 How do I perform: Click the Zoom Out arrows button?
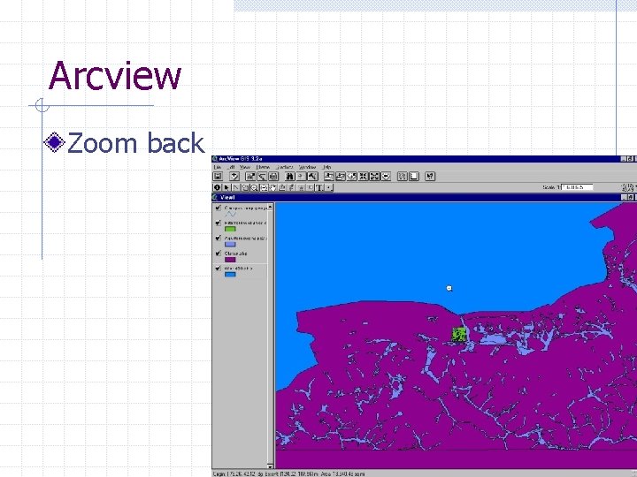click(x=374, y=176)
